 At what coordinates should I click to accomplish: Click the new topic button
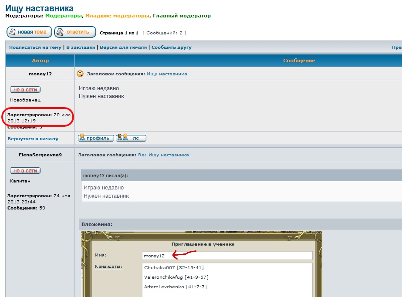point(29,32)
